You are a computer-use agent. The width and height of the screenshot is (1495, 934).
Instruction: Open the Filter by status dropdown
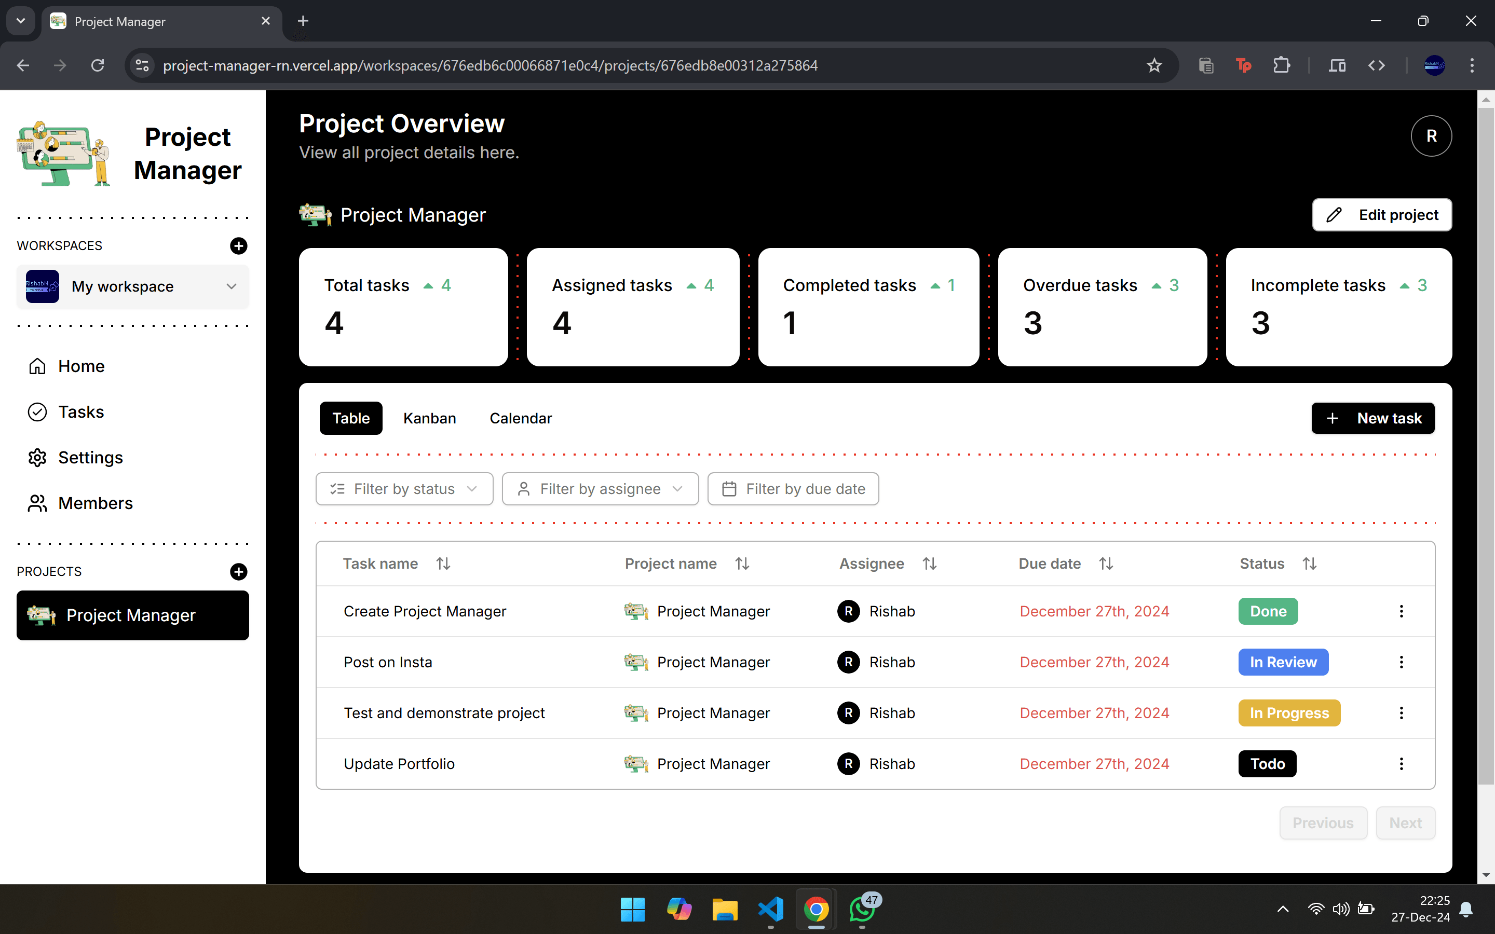click(x=404, y=489)
